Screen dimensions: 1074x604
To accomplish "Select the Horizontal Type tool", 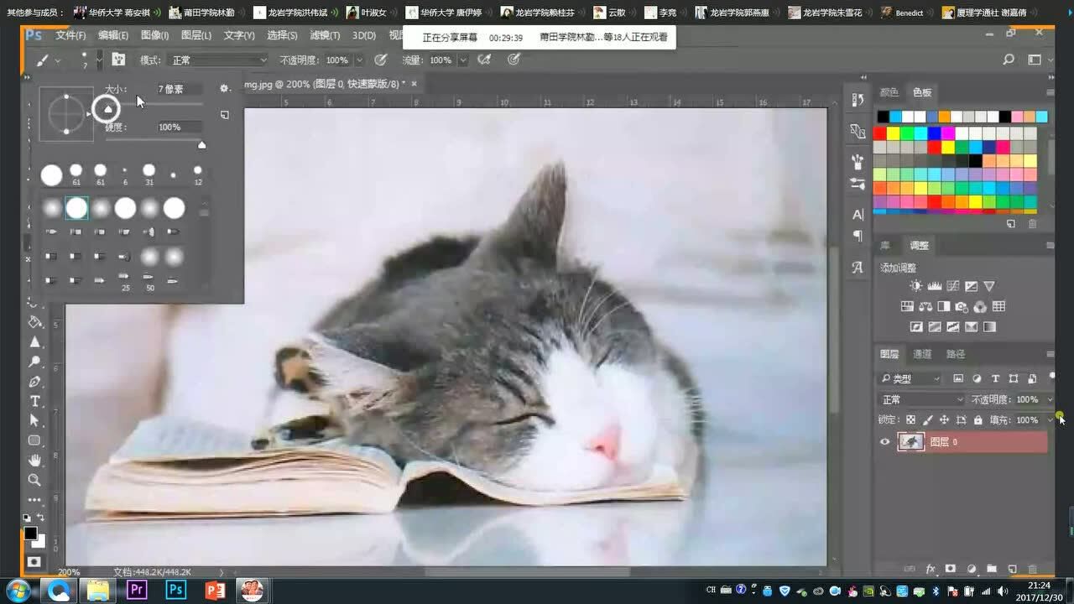I will (x=34, y=401).
